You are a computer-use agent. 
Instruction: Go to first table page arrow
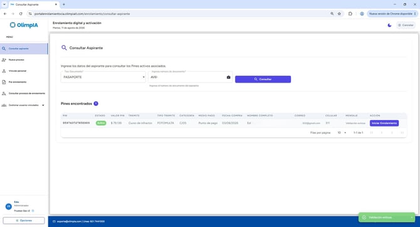pyautogui.click(x=372, y=133)
